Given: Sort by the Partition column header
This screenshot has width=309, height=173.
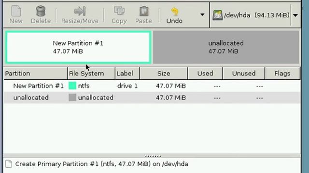Looking at the screenshot, I should point(36,74).
